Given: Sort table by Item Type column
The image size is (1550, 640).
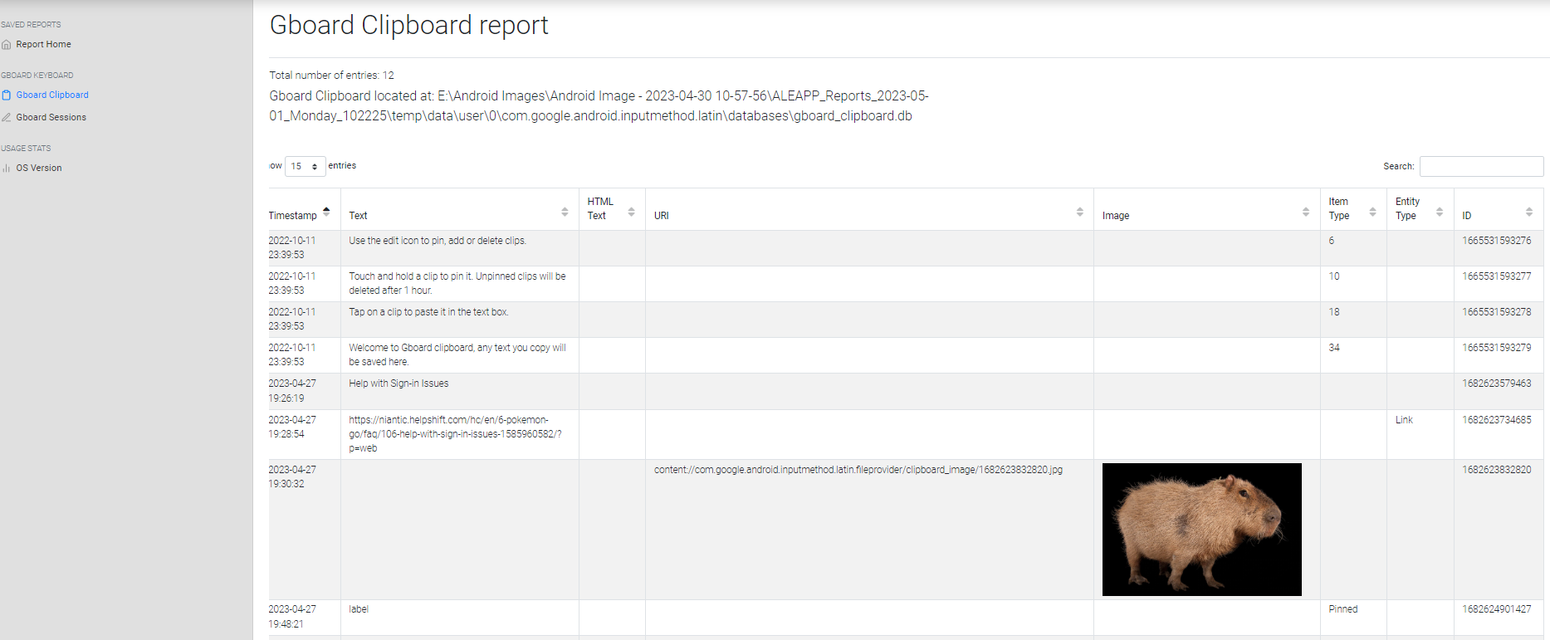Looking at the screenshot, I should [x=1353, y=209].
